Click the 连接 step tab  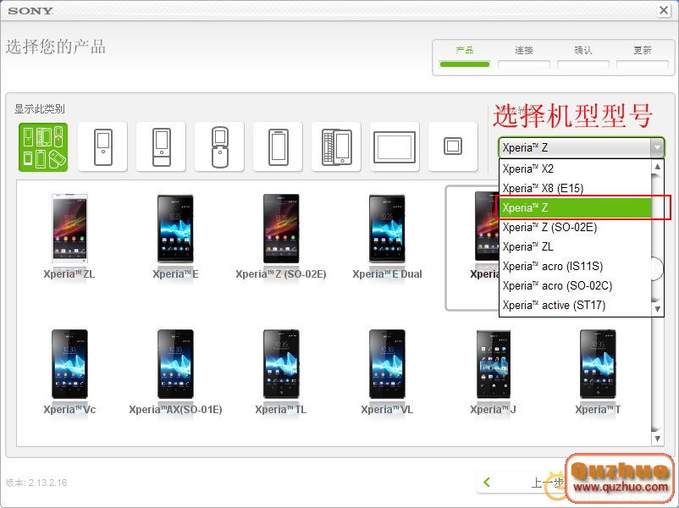point(523,56)
